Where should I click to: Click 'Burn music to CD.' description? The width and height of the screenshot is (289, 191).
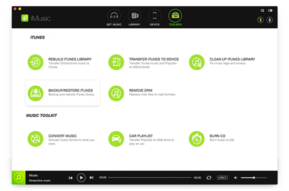click(x=222, y=140)
